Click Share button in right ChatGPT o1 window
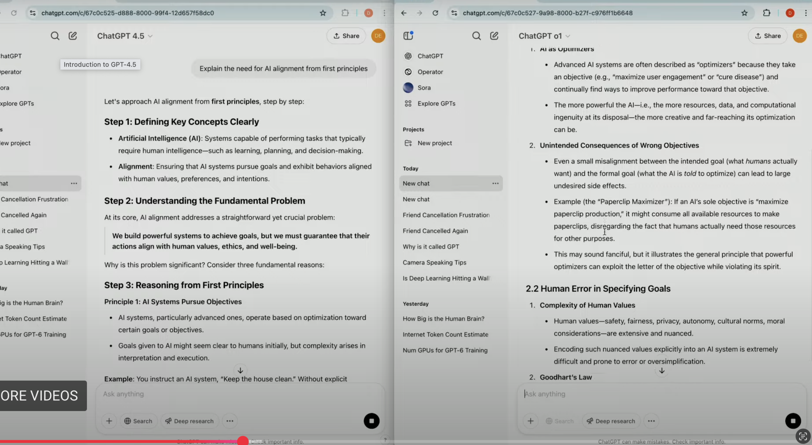812x445 pixels. coord(768,36)
